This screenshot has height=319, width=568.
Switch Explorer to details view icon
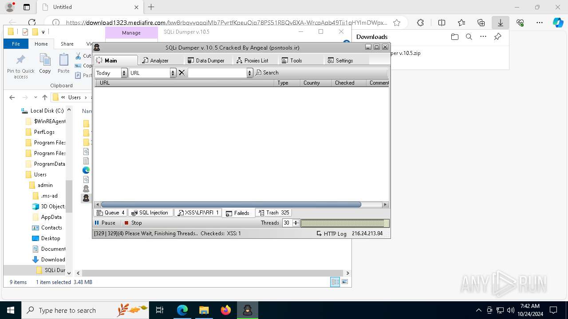click(x=335, y=282)
